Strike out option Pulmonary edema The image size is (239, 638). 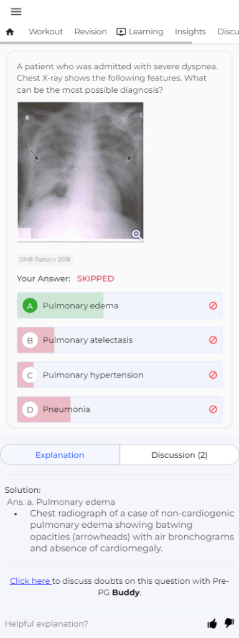pos(213,305)
